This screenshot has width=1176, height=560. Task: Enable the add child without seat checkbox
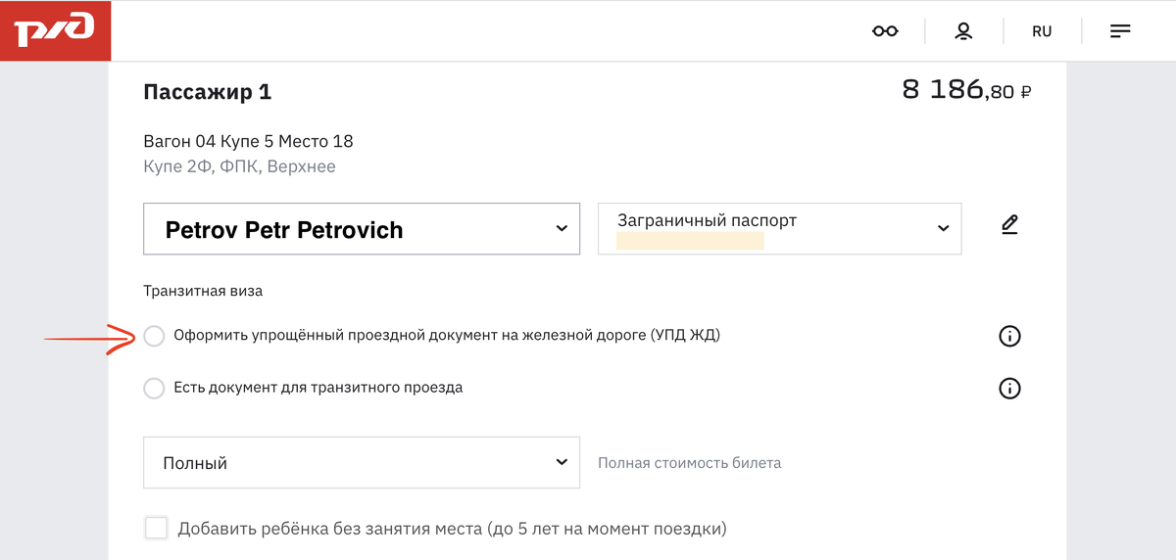pyautogui.click(x=156, y=529)
